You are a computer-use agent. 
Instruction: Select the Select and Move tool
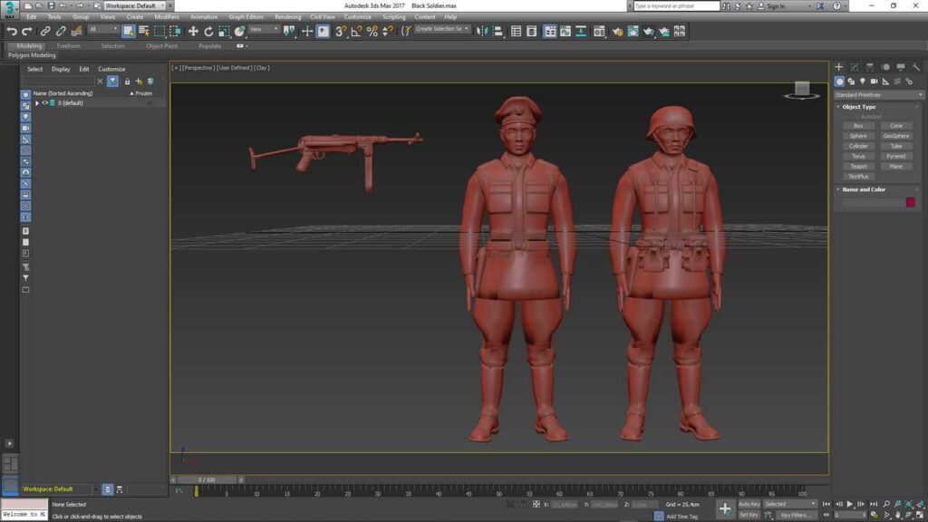195,32
